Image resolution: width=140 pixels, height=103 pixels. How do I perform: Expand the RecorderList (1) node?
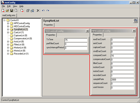[8, 54]
